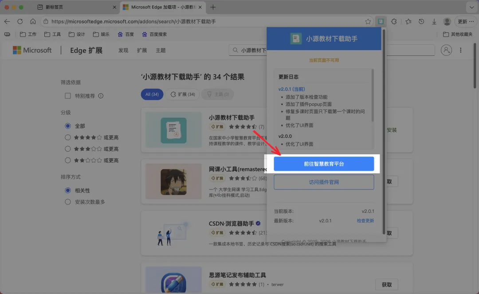Screen dimensions: 479x294
Task: Open the favorites list icon
Action: 408,21
